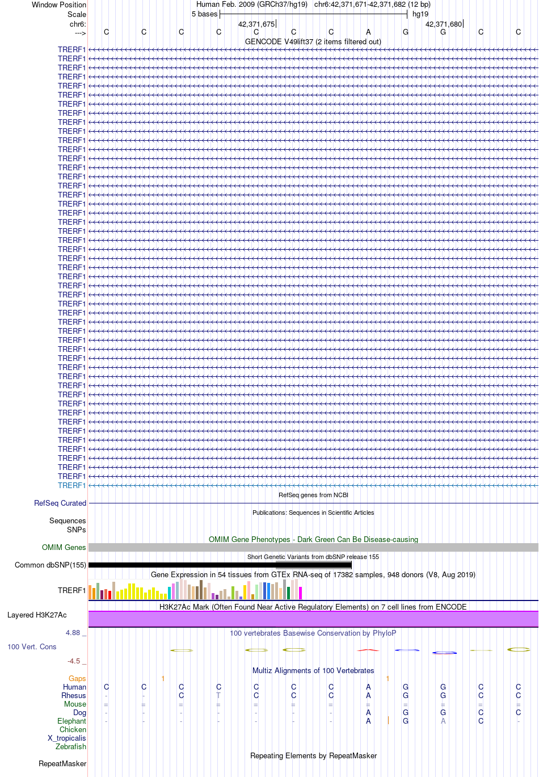
Task: Click the Window Position label
Action: [x=59, y=5]
